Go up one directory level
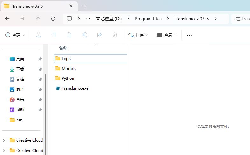The height and width of the screenshot is (155, 250). tap(38, 19)
